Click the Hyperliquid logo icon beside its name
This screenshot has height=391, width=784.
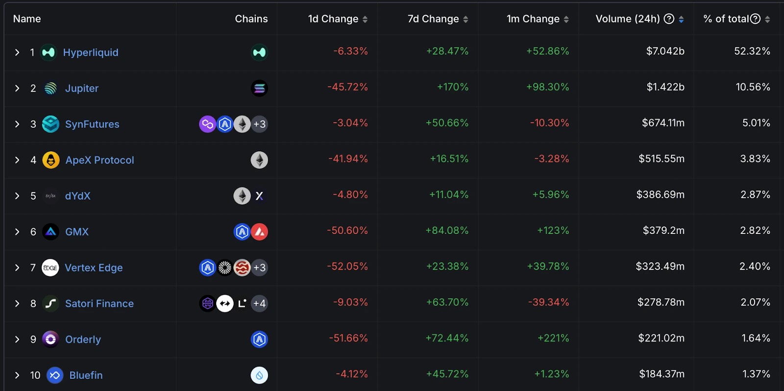pos(49,52)
